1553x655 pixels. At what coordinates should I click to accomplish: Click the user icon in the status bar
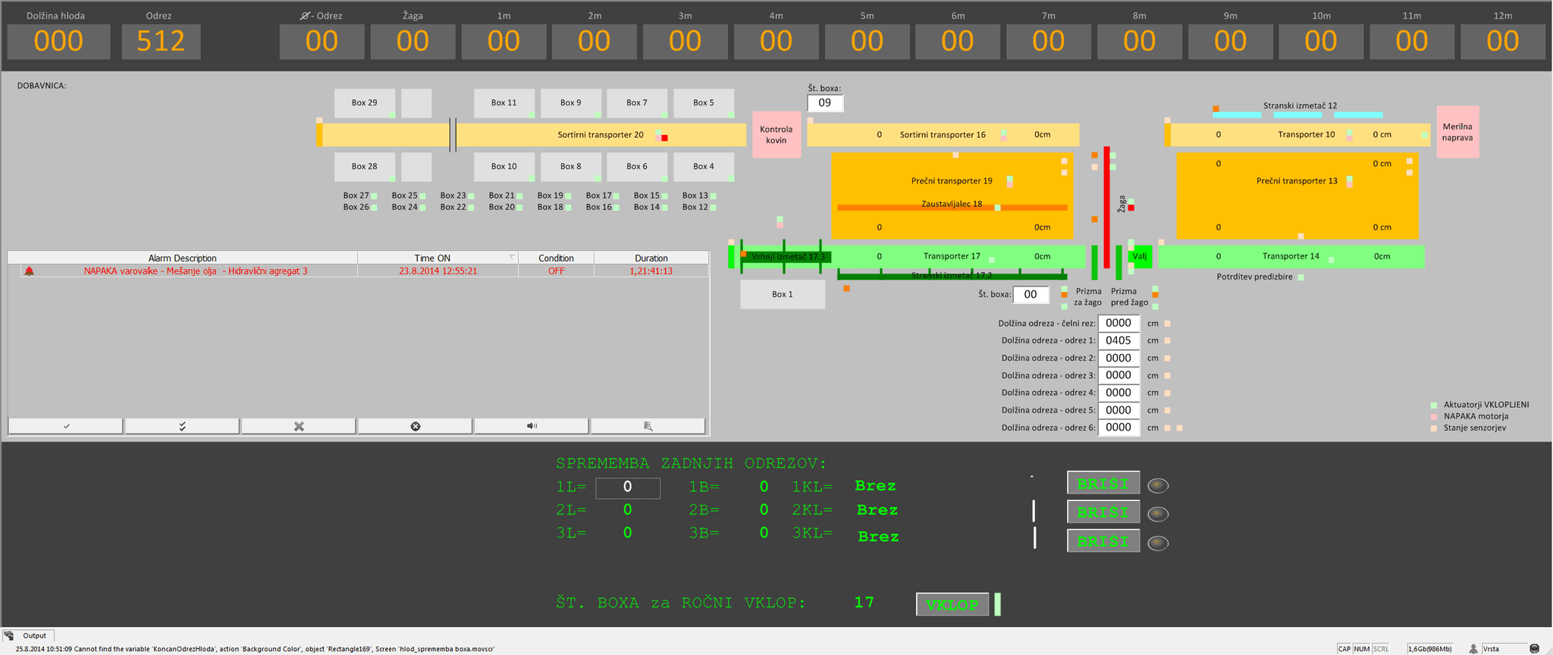point(1473,649)
